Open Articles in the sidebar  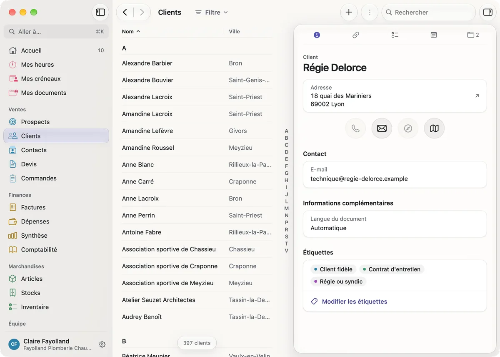click(x=56, y=279)
